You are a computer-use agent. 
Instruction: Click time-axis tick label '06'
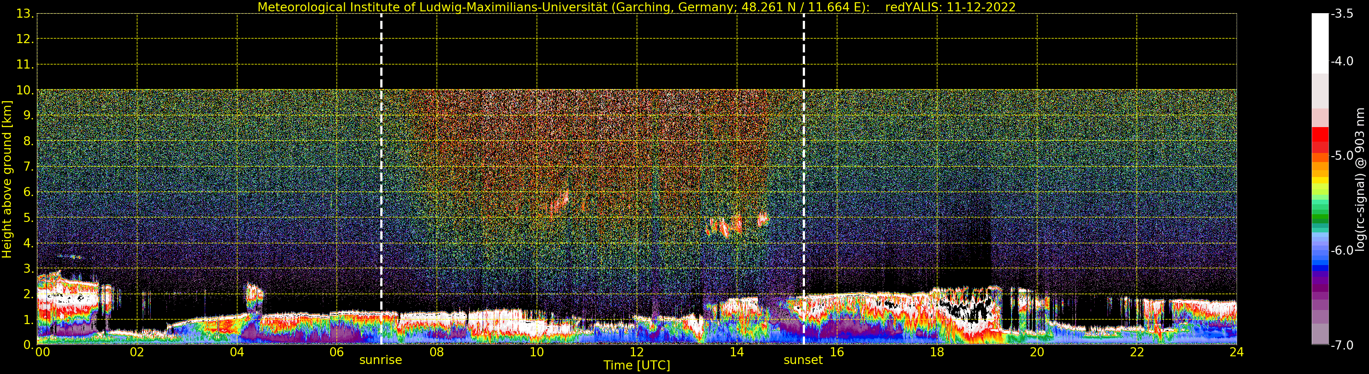337,352
